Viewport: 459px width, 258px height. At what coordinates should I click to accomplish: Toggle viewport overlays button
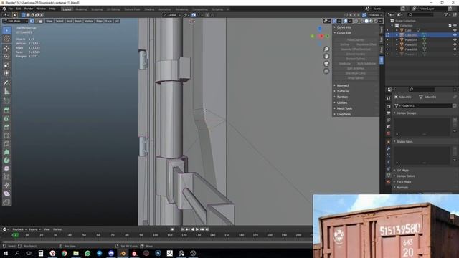[x=346, y=21]
